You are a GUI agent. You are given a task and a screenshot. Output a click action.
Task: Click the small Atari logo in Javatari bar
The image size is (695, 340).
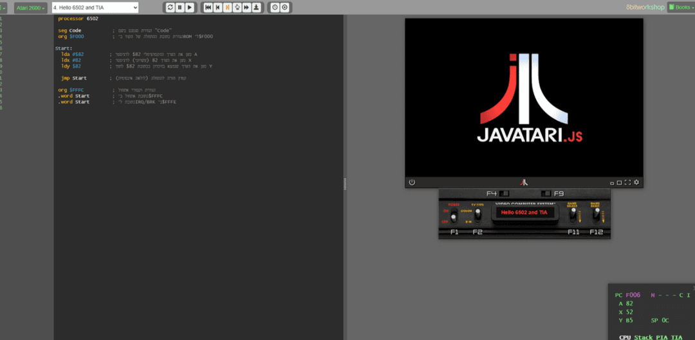[524, 182]
